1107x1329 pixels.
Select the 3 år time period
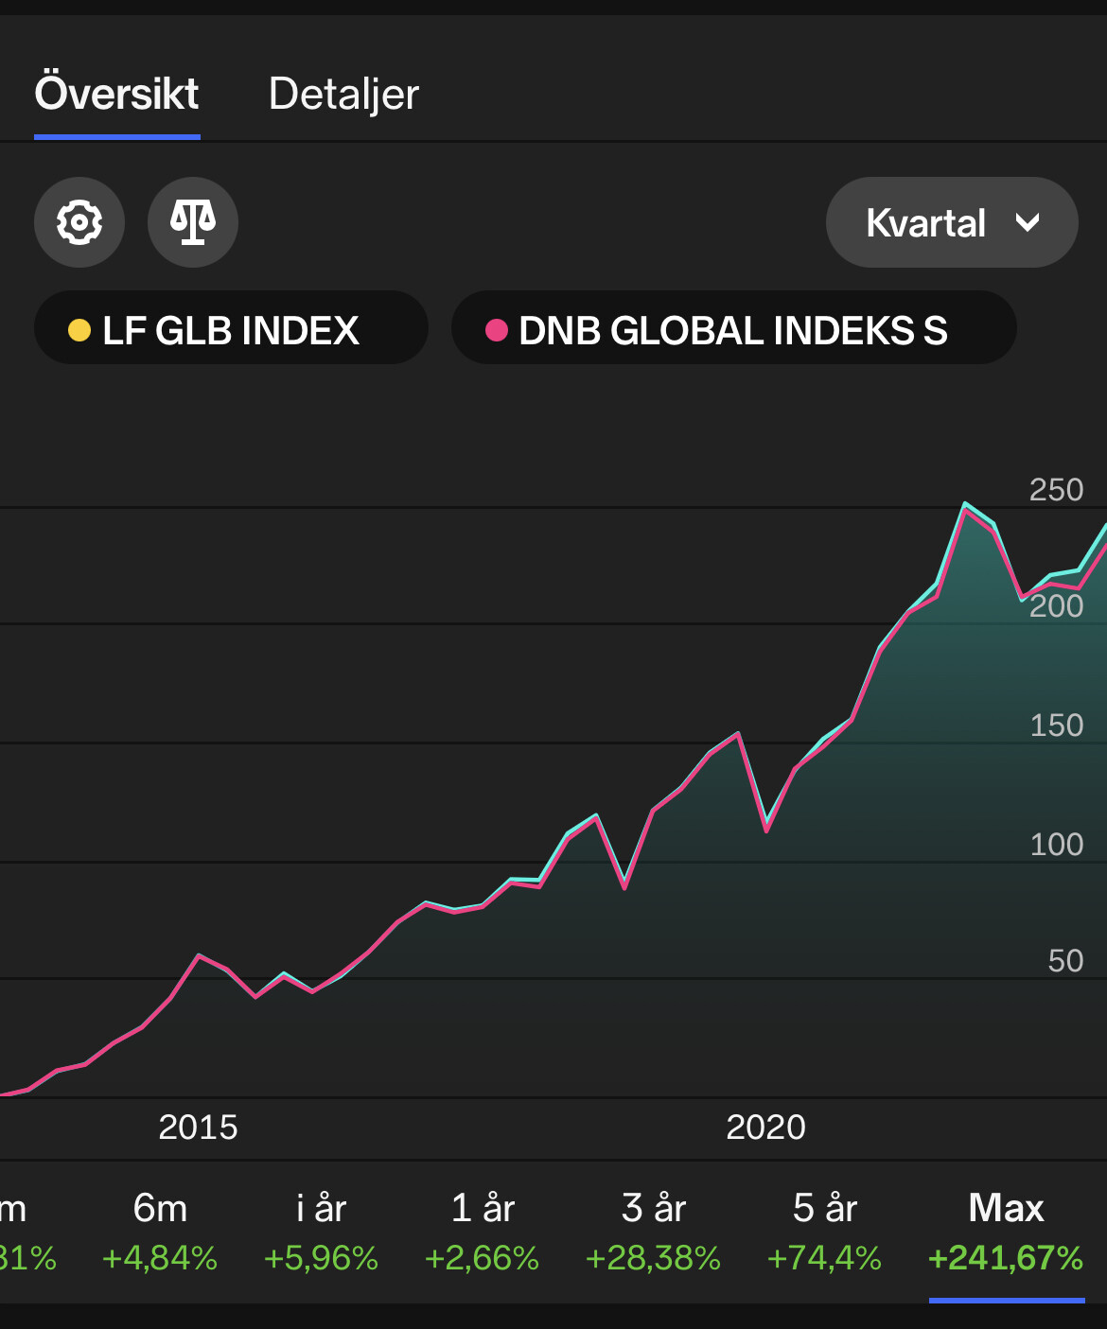(653, 1233)
